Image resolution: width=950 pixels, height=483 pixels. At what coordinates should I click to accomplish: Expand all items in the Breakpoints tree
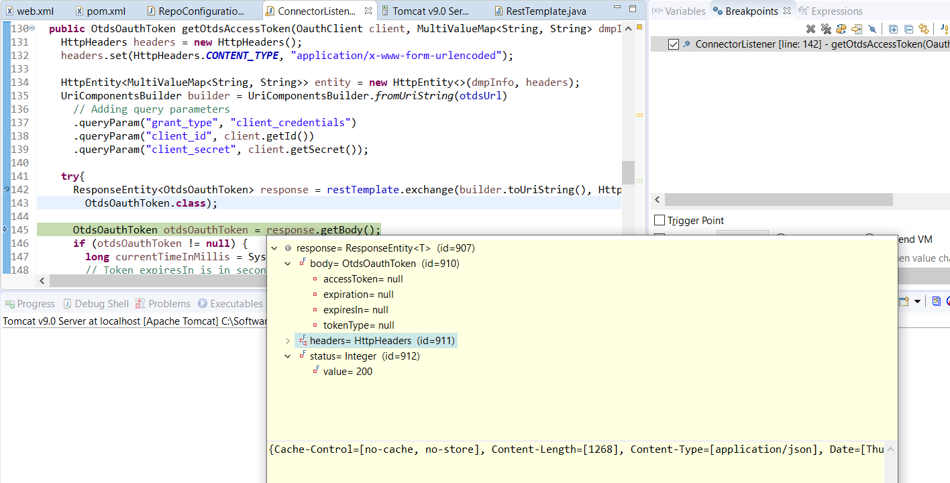point(894,28)
